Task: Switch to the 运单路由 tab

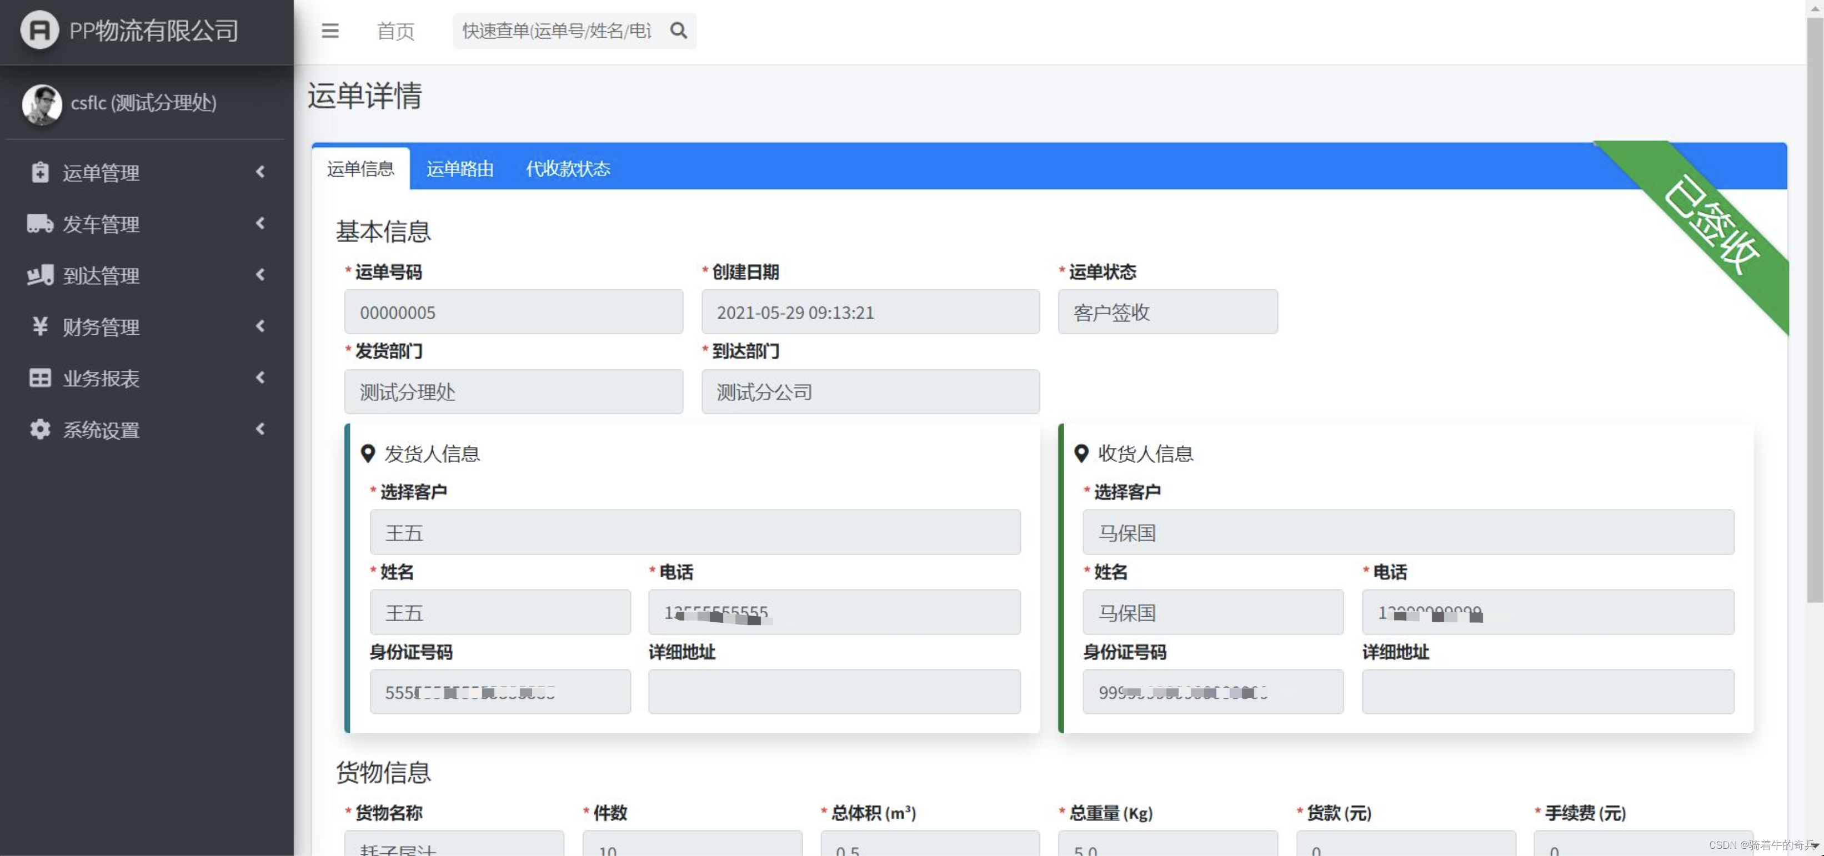Action: click(x=459, y=169)
